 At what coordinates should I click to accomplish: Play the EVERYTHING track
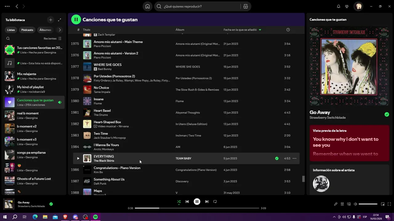(78, 158)
